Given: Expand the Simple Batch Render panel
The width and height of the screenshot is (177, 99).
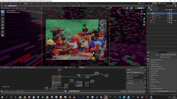Looking at the screenshot, I should pyautogui.click(x=156, y=89).
